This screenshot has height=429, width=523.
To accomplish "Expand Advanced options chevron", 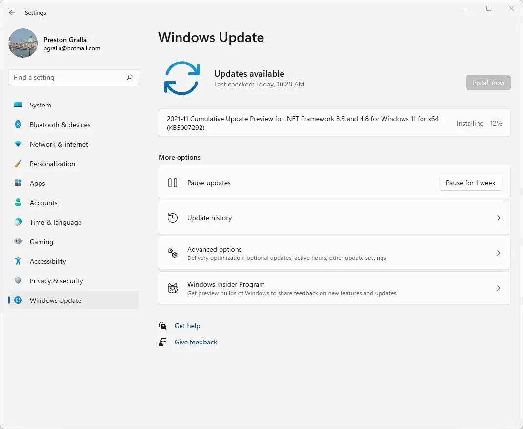I will click(499, 253).
